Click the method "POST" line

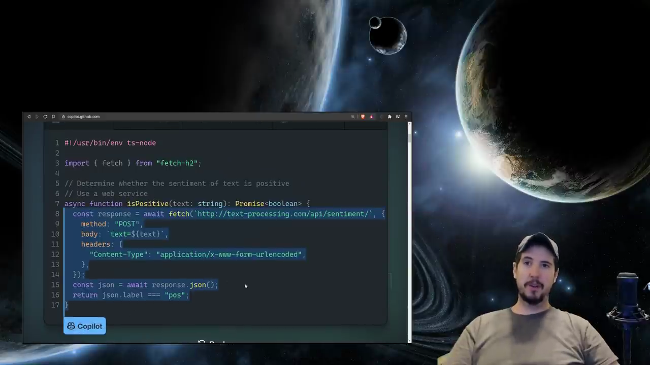[112, 224]
